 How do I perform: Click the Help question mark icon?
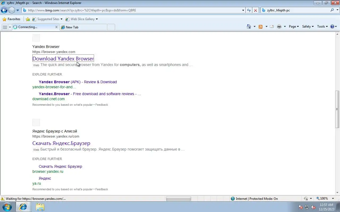pos(332,26)
